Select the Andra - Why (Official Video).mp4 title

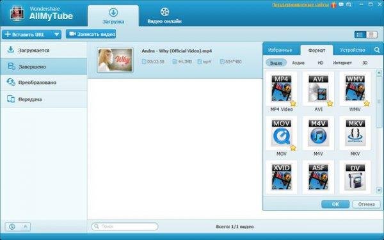pyautogui.click(x=177, y=51)
